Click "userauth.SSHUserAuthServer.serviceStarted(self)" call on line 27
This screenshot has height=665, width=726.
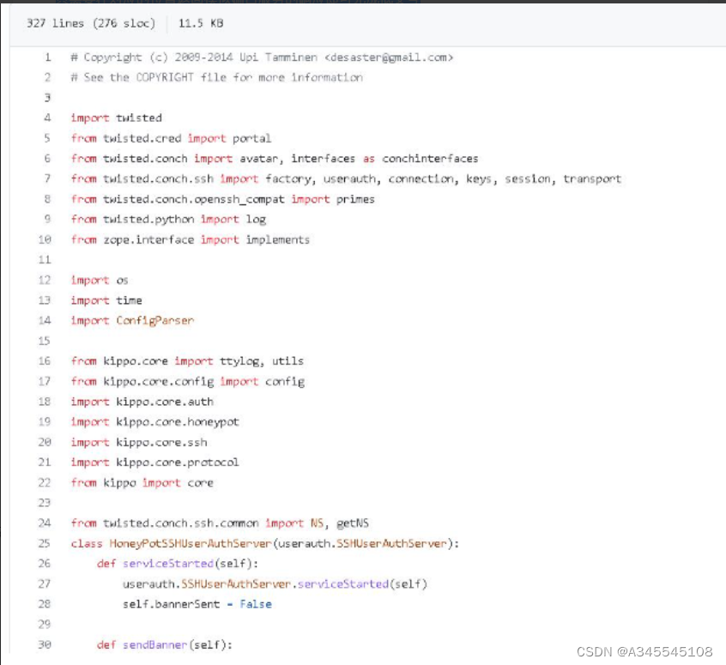click(x=275, y=584)
